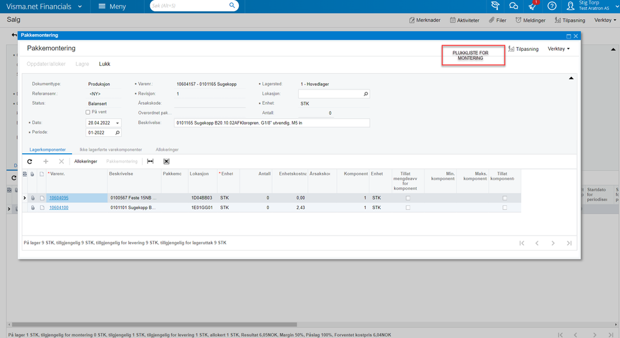Toggle Tillat komponent checkbox in 10604100 row
The width and height of the screenshot is (620, 338).
505,208
